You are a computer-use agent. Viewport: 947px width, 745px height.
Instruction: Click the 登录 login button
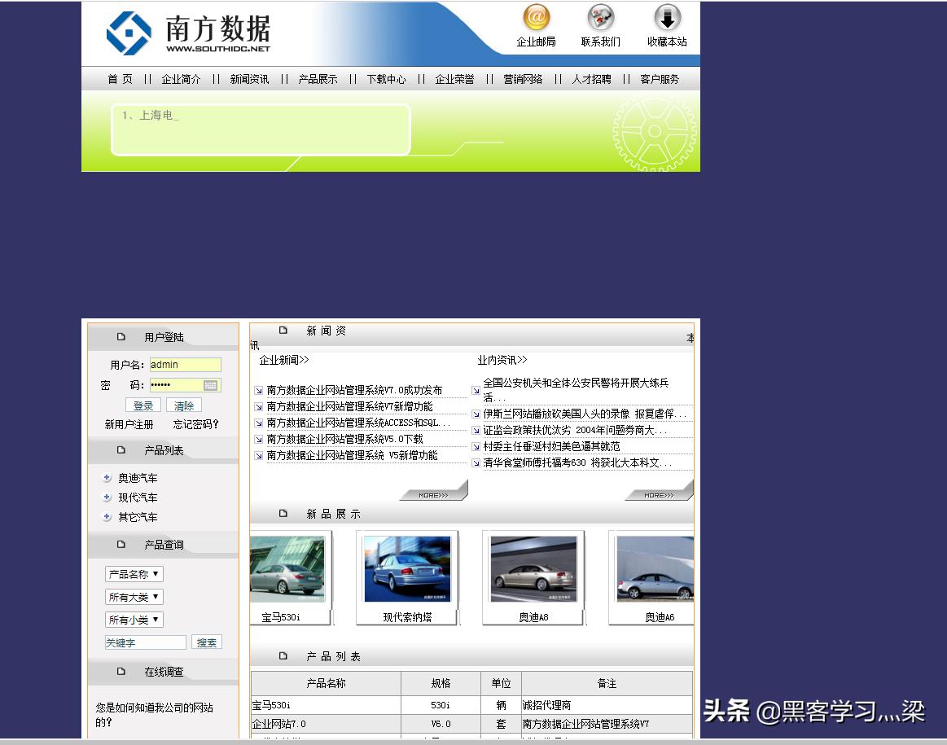144,405
